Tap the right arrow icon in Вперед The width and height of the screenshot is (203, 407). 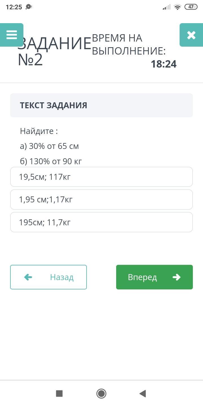pyautogui.click(x=176, y=277)
